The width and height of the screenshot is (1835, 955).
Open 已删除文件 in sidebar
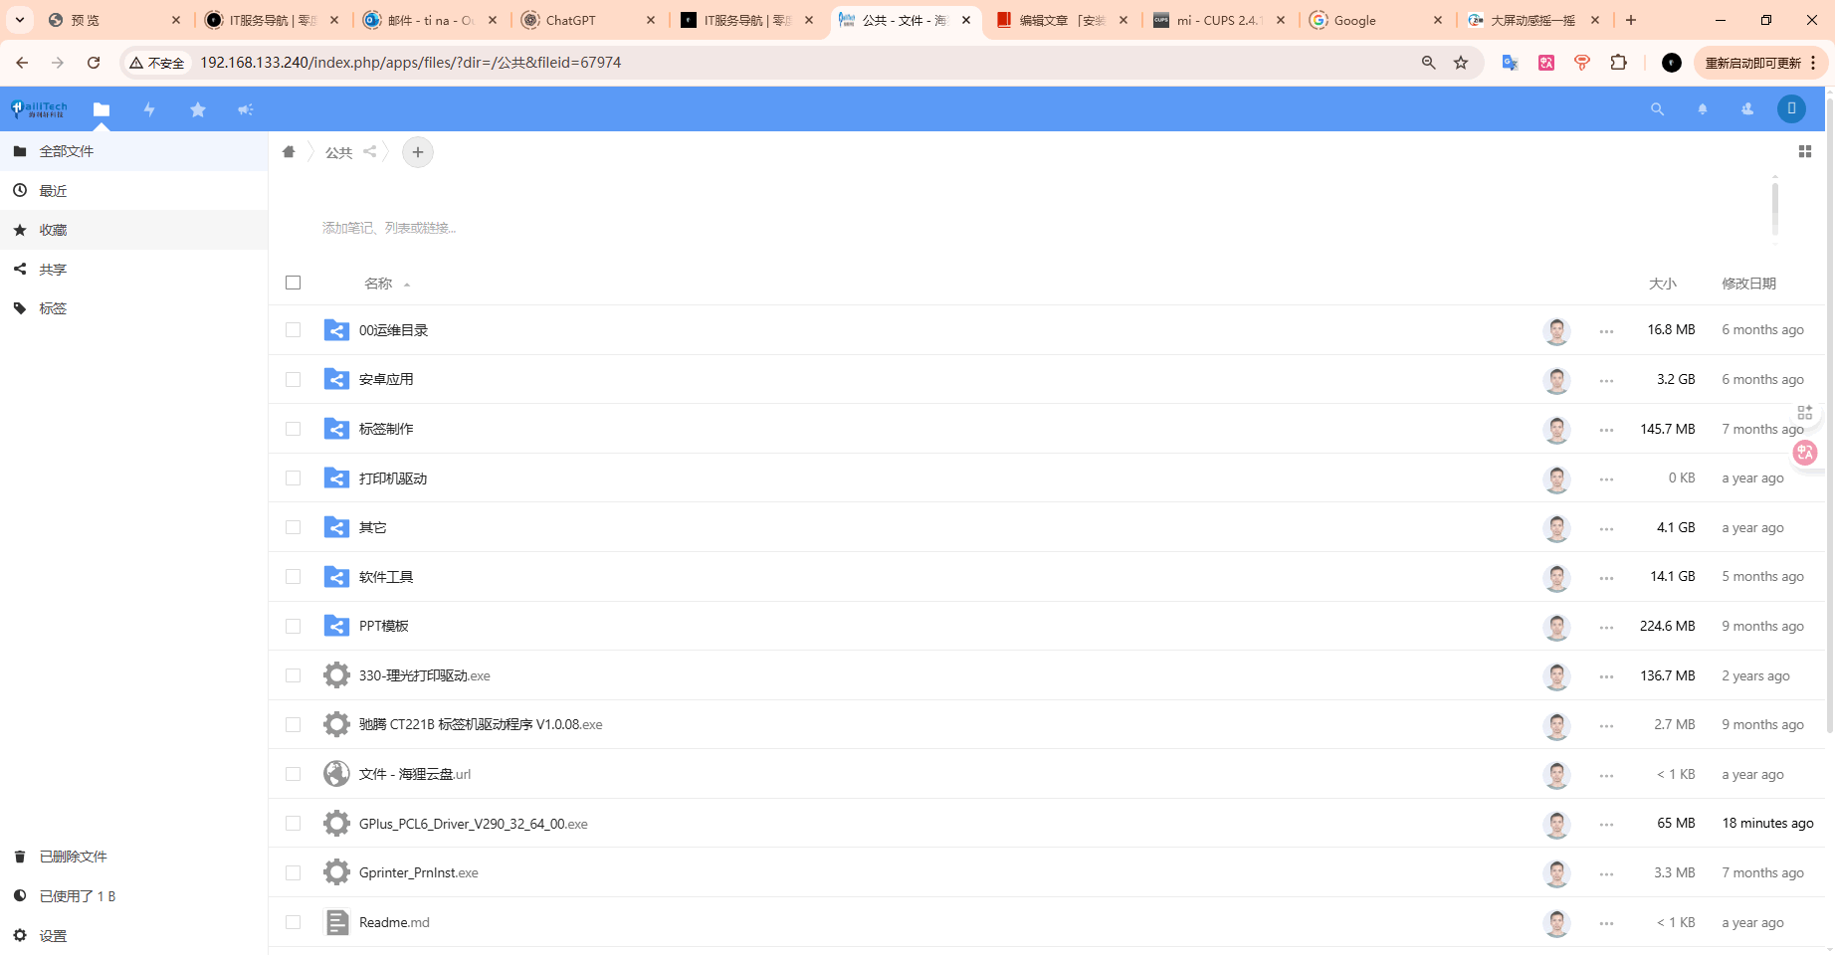coord(73,857)
